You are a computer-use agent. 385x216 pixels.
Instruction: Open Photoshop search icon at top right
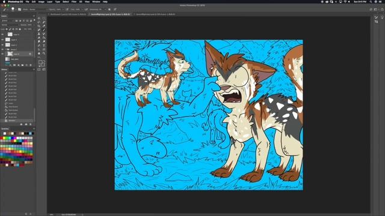coord(371,10)
